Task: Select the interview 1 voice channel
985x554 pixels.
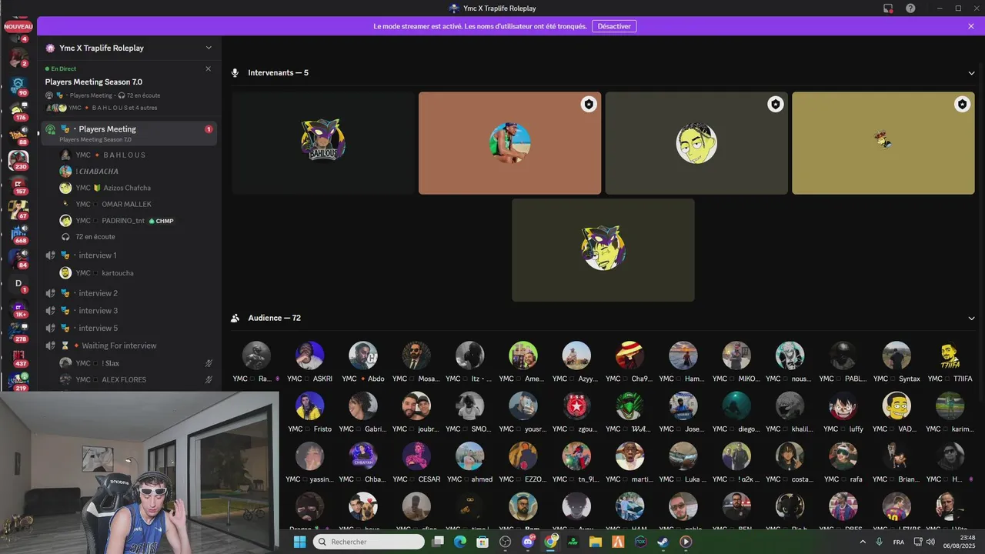Action: (x=129, y=255)
